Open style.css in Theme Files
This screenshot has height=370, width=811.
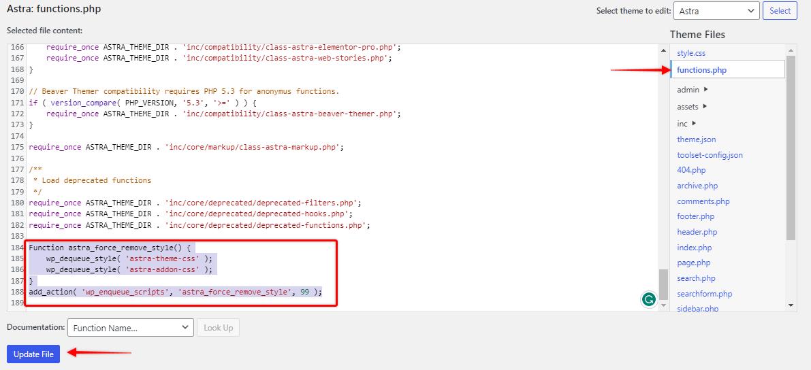[691, 52]
